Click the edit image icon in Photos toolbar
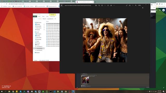Image resolution: width=166 pixels, height=93 pixels. (96, 5)
